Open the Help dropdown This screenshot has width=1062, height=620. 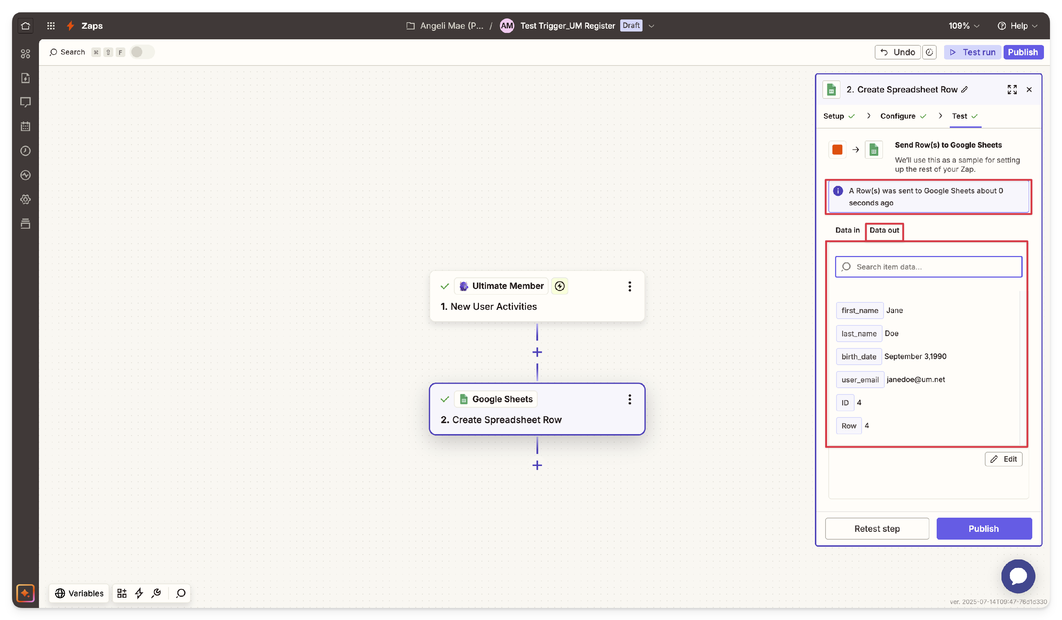(x=1017, y=26)
